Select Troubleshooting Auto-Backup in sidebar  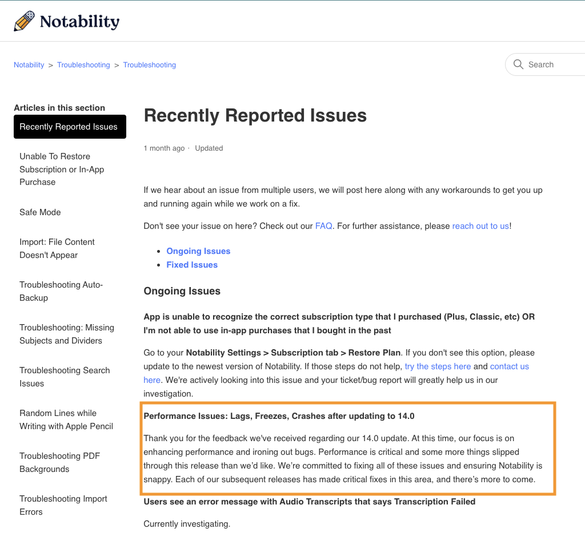pyautogui.click(x=61, y=291)
